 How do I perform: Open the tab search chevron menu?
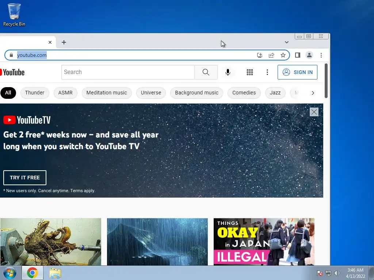287,42
